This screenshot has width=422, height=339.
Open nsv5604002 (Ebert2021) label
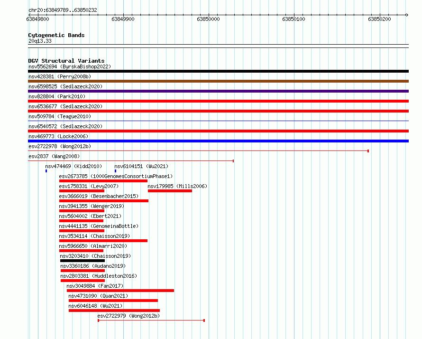coord(90,216)
